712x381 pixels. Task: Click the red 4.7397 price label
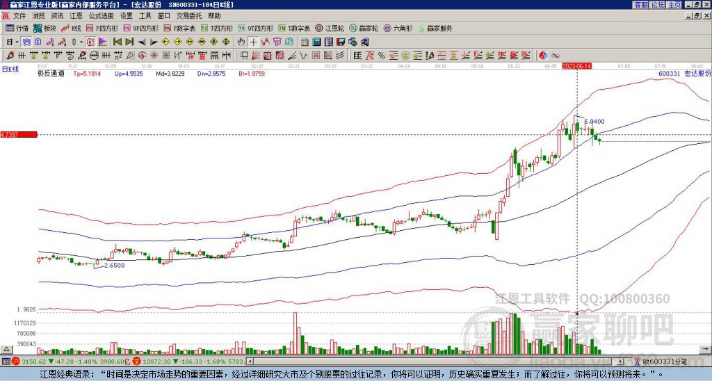19,135
